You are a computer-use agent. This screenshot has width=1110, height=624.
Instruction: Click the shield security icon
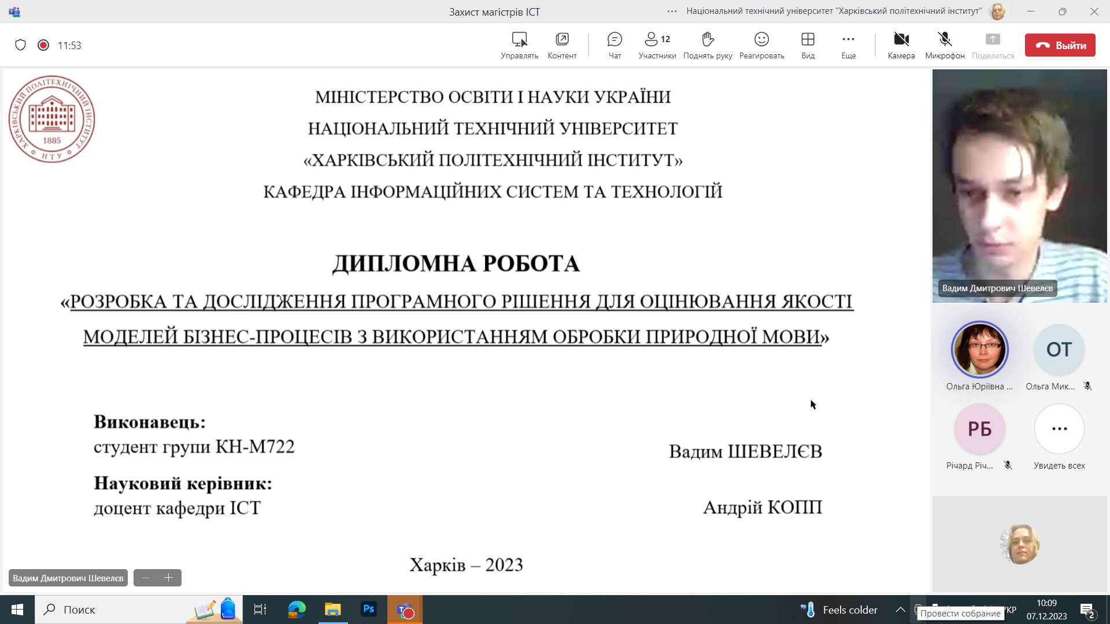tap(21, 45)
